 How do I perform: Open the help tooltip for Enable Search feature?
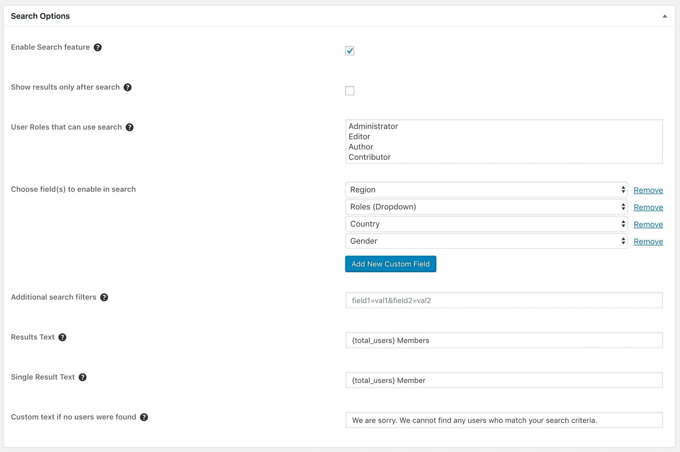coord(98,47)
